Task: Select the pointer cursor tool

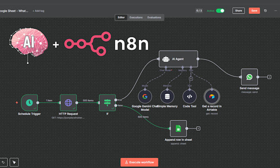Action: point(14,162)
